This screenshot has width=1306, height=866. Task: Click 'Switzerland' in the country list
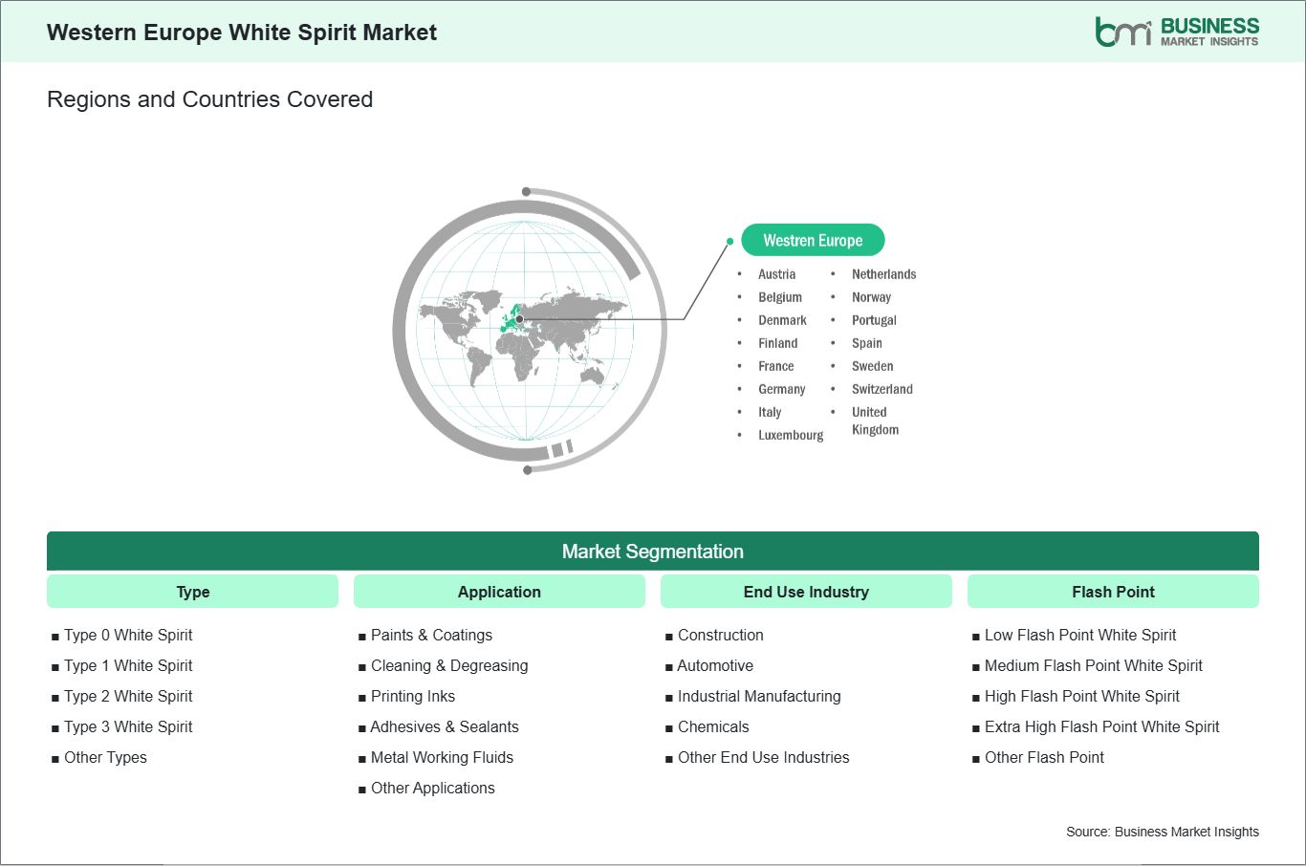pos(882,389)
